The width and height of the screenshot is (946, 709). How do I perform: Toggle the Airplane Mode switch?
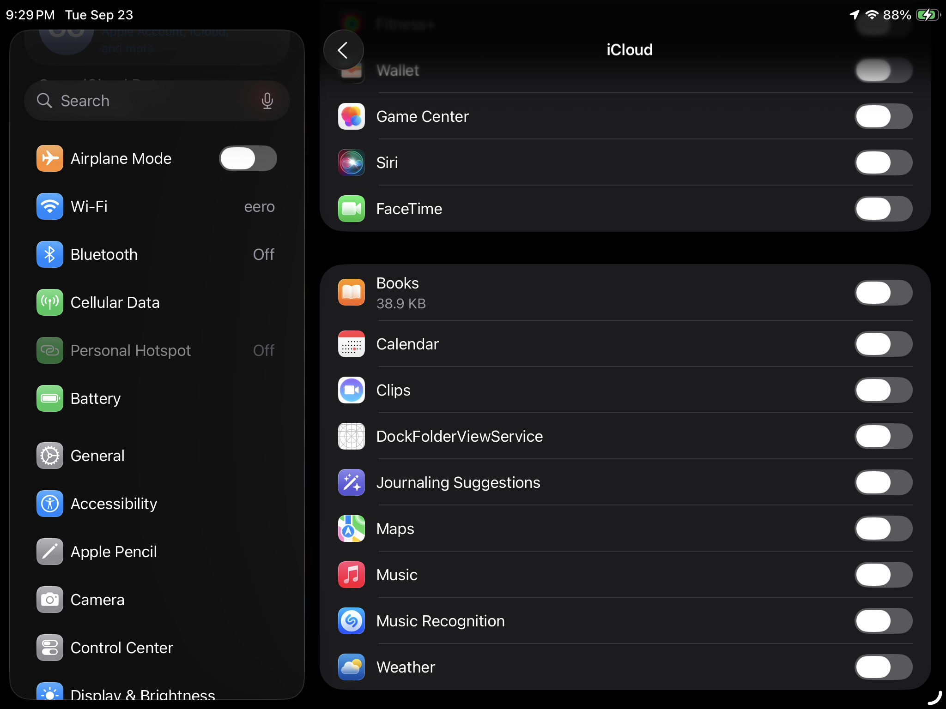[x=248, y=158]
